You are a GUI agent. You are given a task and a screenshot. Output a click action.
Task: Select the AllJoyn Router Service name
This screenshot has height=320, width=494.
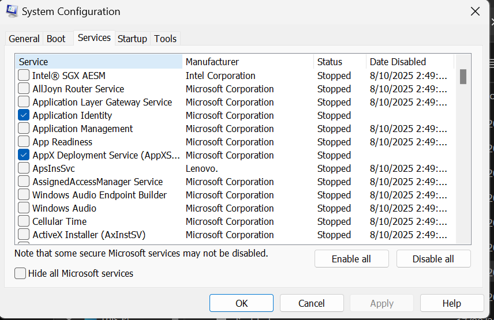pyautogui.click(x=78, y=89)
